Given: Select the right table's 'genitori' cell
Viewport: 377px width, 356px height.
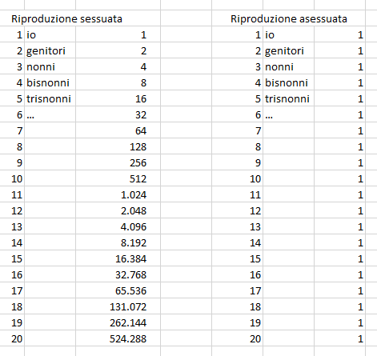Looking at the screenshot, I should [288, 50].
